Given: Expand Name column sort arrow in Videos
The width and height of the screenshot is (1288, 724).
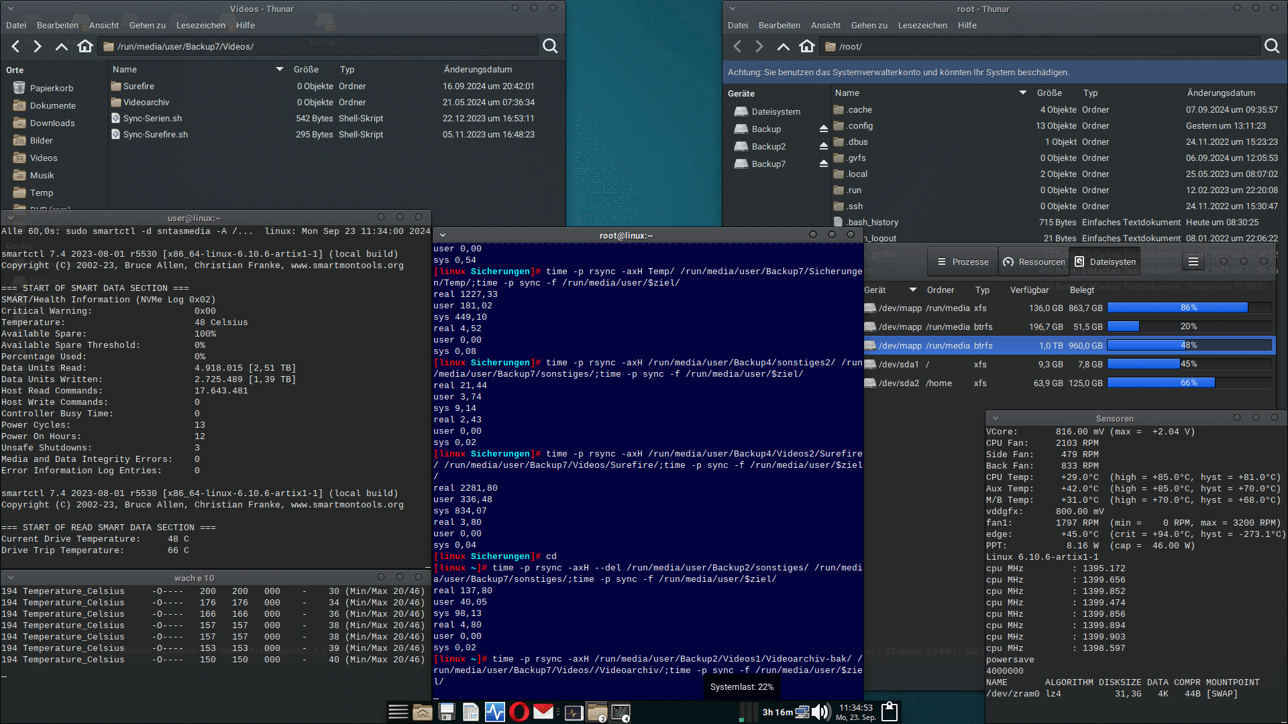Looking at the screenshot, I should tap(279, 70).
